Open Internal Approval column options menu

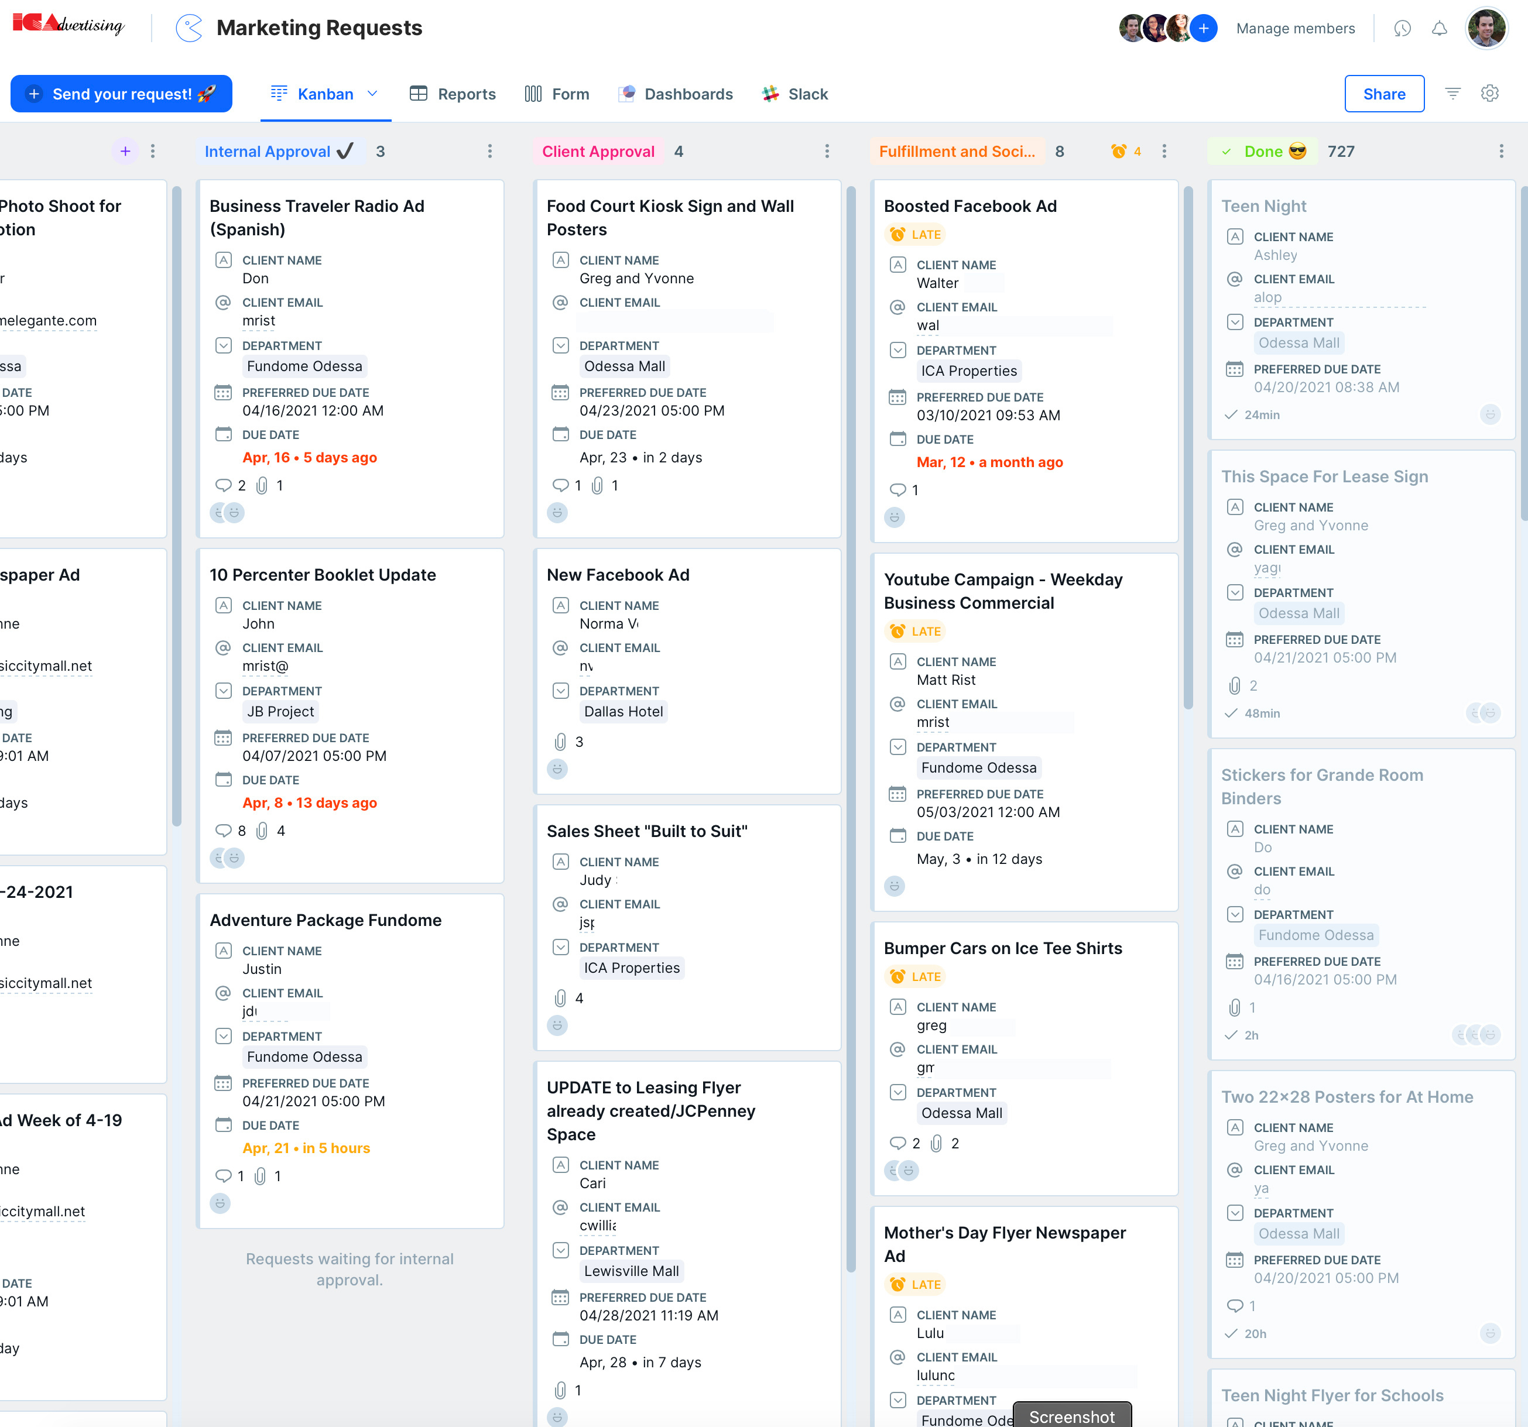489,152
